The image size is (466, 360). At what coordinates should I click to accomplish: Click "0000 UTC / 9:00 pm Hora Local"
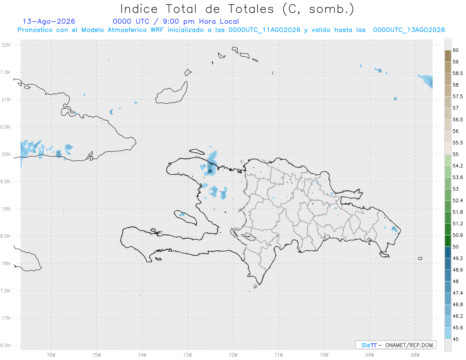[x=176, y=21]
